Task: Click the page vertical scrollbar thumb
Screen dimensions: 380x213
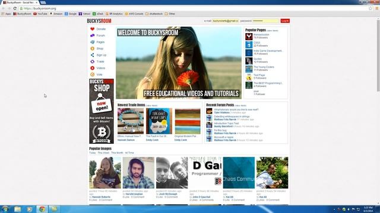Action: point(378,56)
